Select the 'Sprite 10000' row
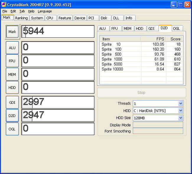Image resolution: width=192 pixels, height=174 pixels. click(x=141, y=69)
